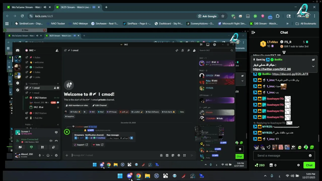Viewport: 322px width, 181px height.
Task: Collapse the LiveArea category
Action: tap(33, 84)
